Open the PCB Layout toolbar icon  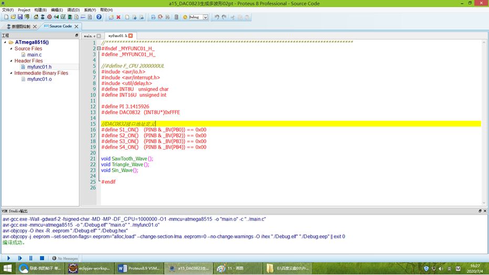tap(49, 17)
